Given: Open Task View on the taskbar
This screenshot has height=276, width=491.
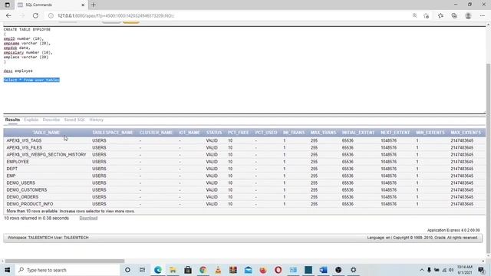Looking at the screenshot, I should click(x=142, y=270).
